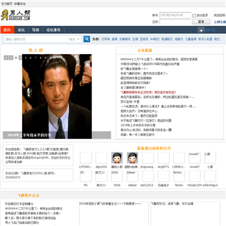Click the search keyword input box

click(36, 39)
